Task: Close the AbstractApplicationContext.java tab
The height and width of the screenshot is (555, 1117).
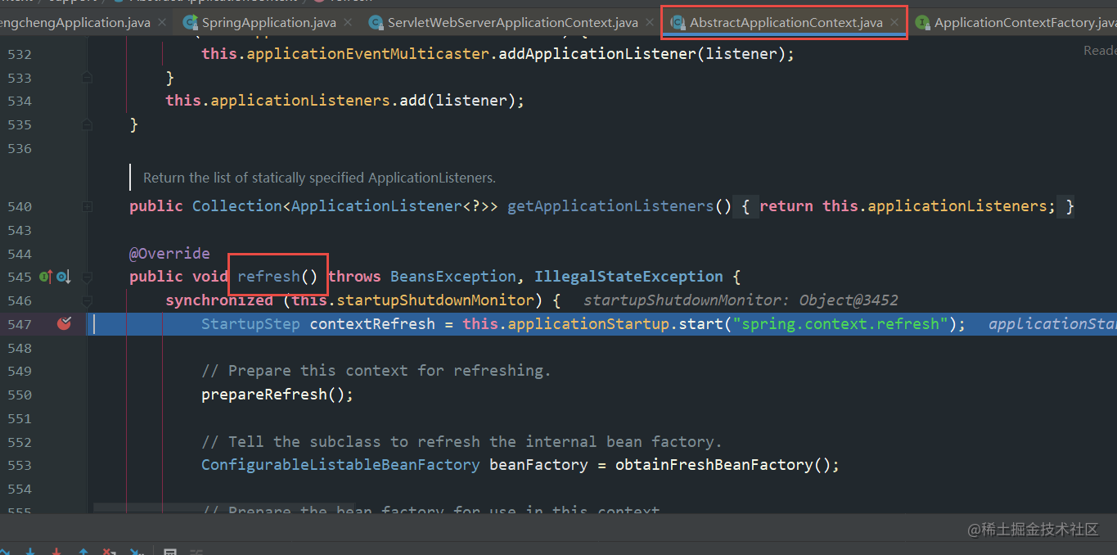Action: click(895, 23)
